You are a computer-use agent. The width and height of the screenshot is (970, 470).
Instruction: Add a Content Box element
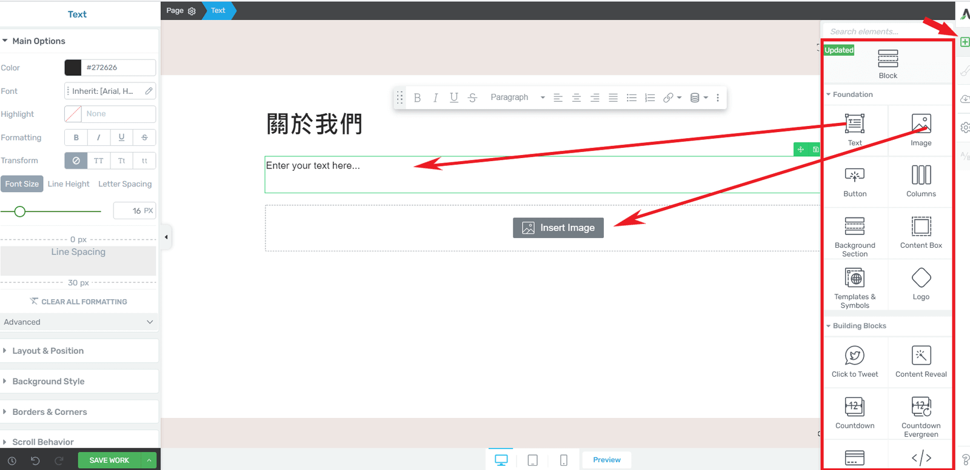[921, 233]
